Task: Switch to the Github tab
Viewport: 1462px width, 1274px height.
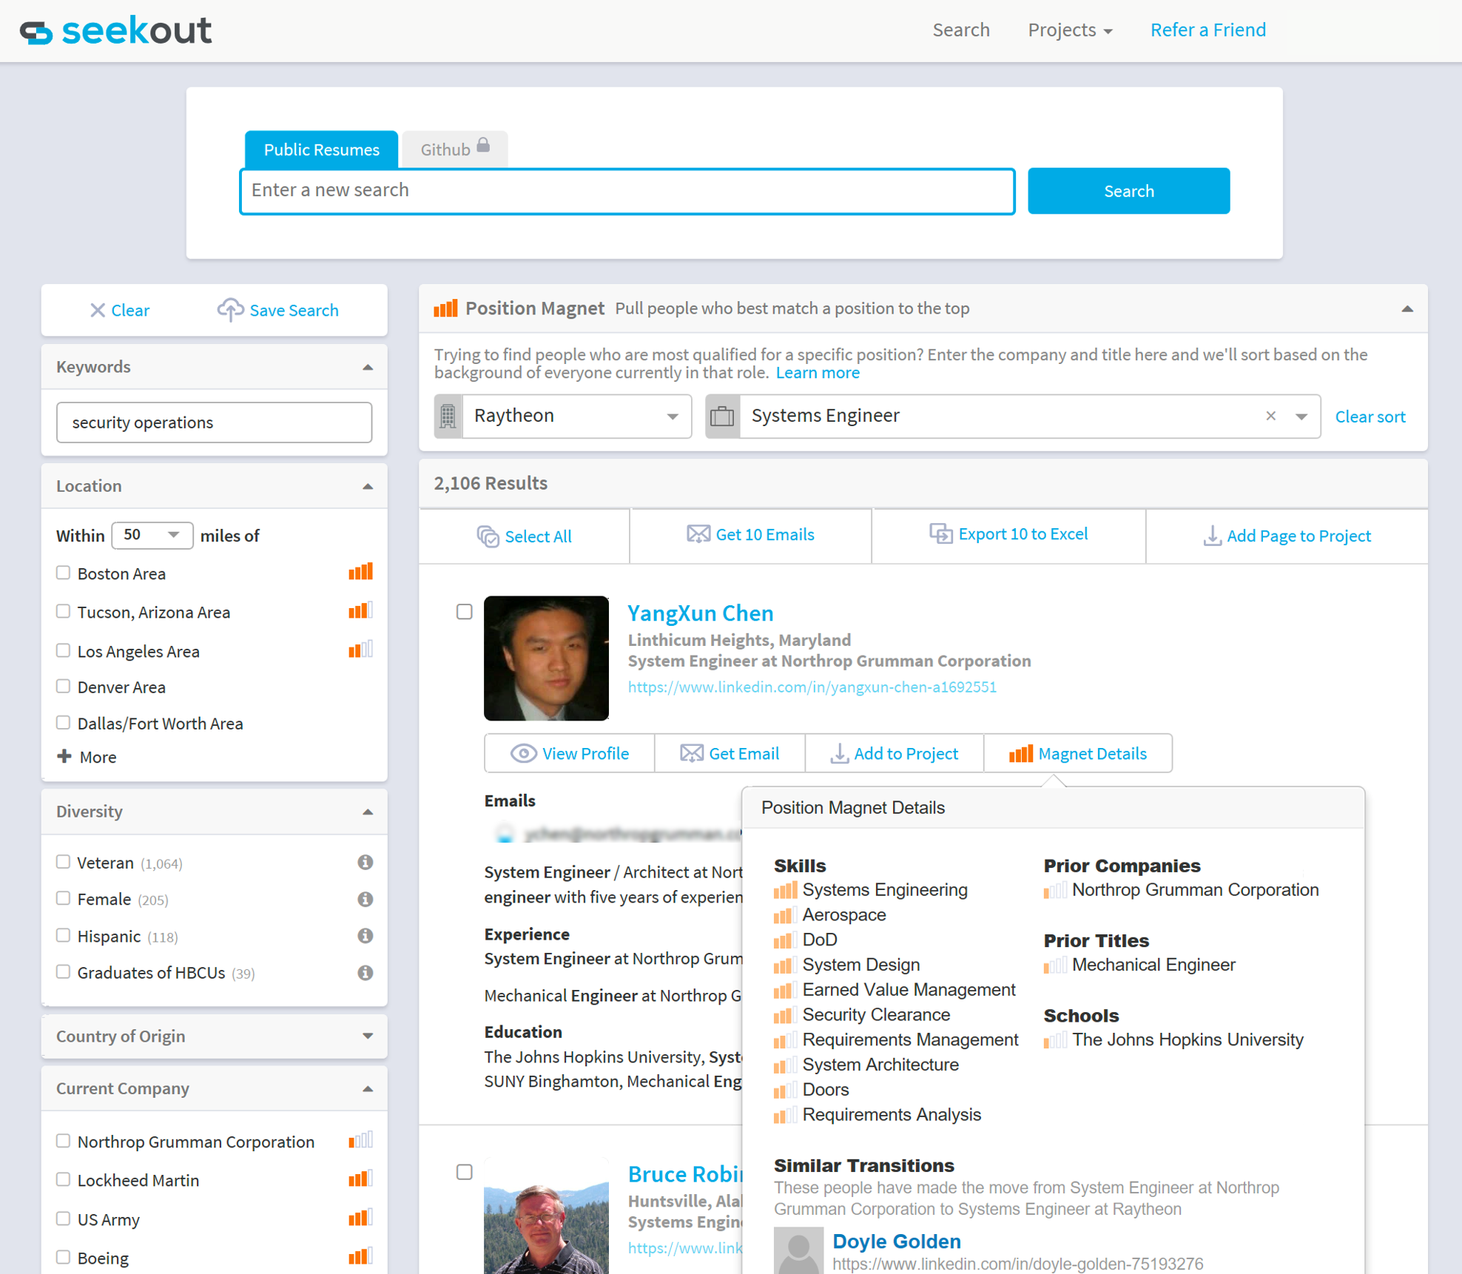Action: click(x=454, y=149)
